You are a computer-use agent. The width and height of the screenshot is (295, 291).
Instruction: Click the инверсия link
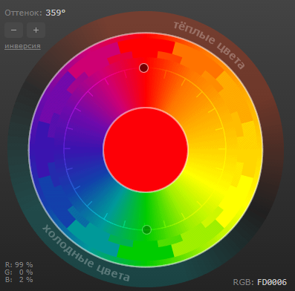tap(22, 46)
